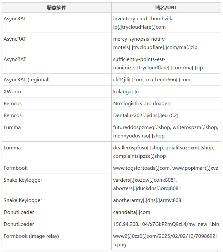Viewport: 223px width, 252px height.
Task: Click the canndelta[.]com domain cell
Action: (x=166, y=212)
